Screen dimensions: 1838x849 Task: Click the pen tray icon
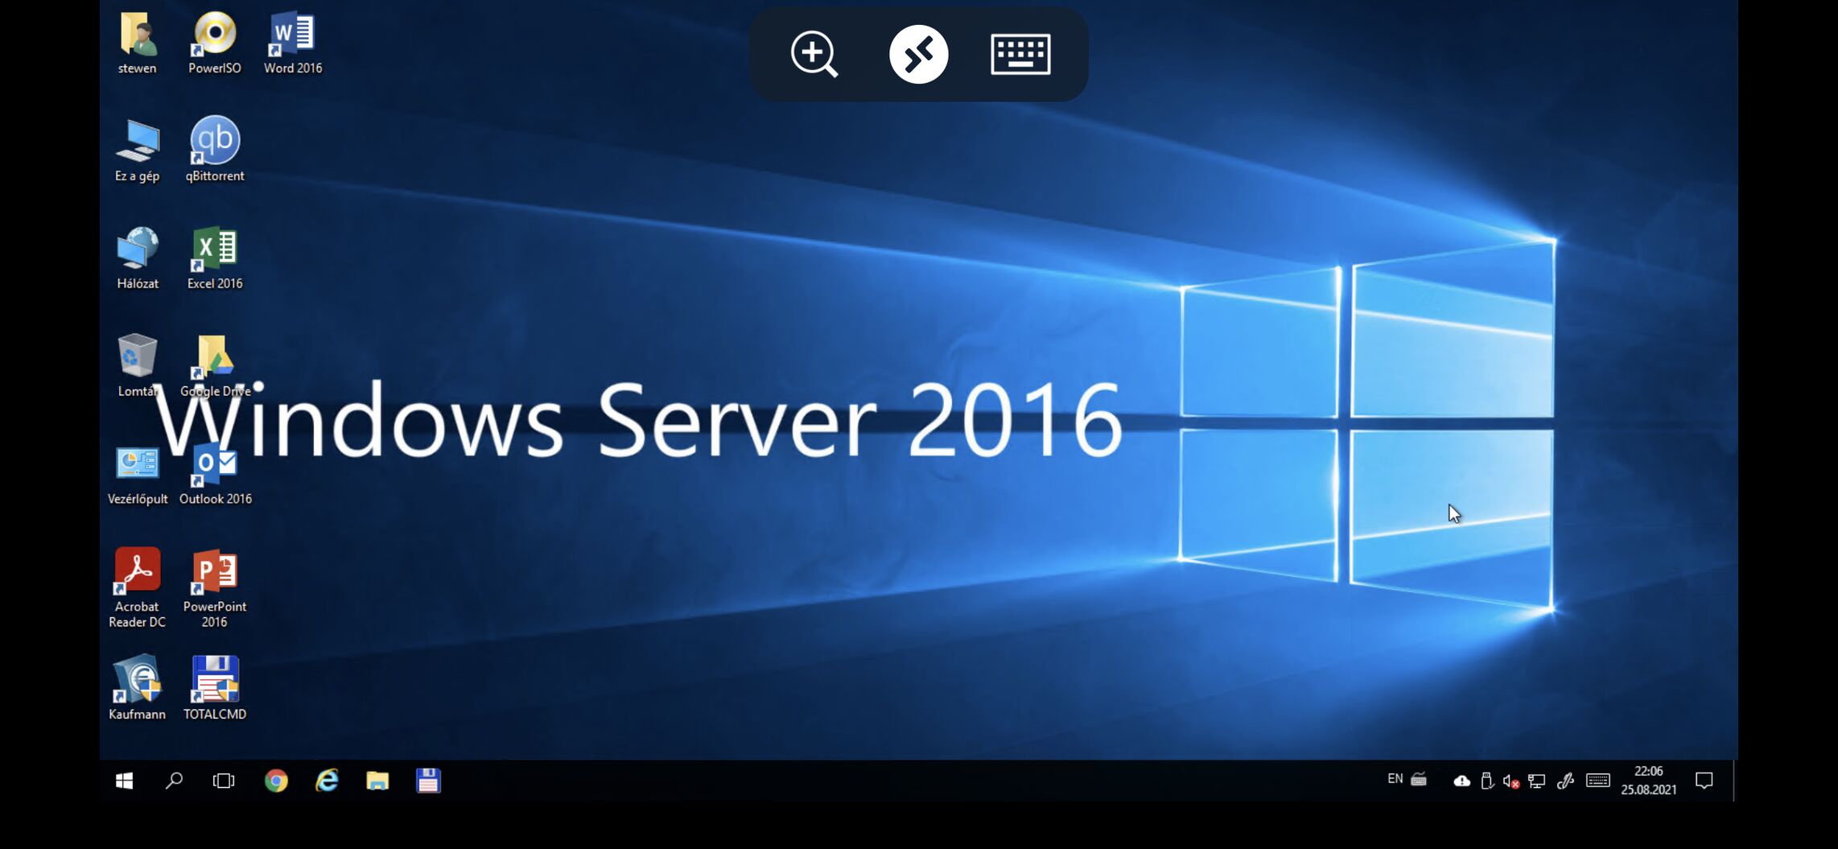[x=1565, y=781]
